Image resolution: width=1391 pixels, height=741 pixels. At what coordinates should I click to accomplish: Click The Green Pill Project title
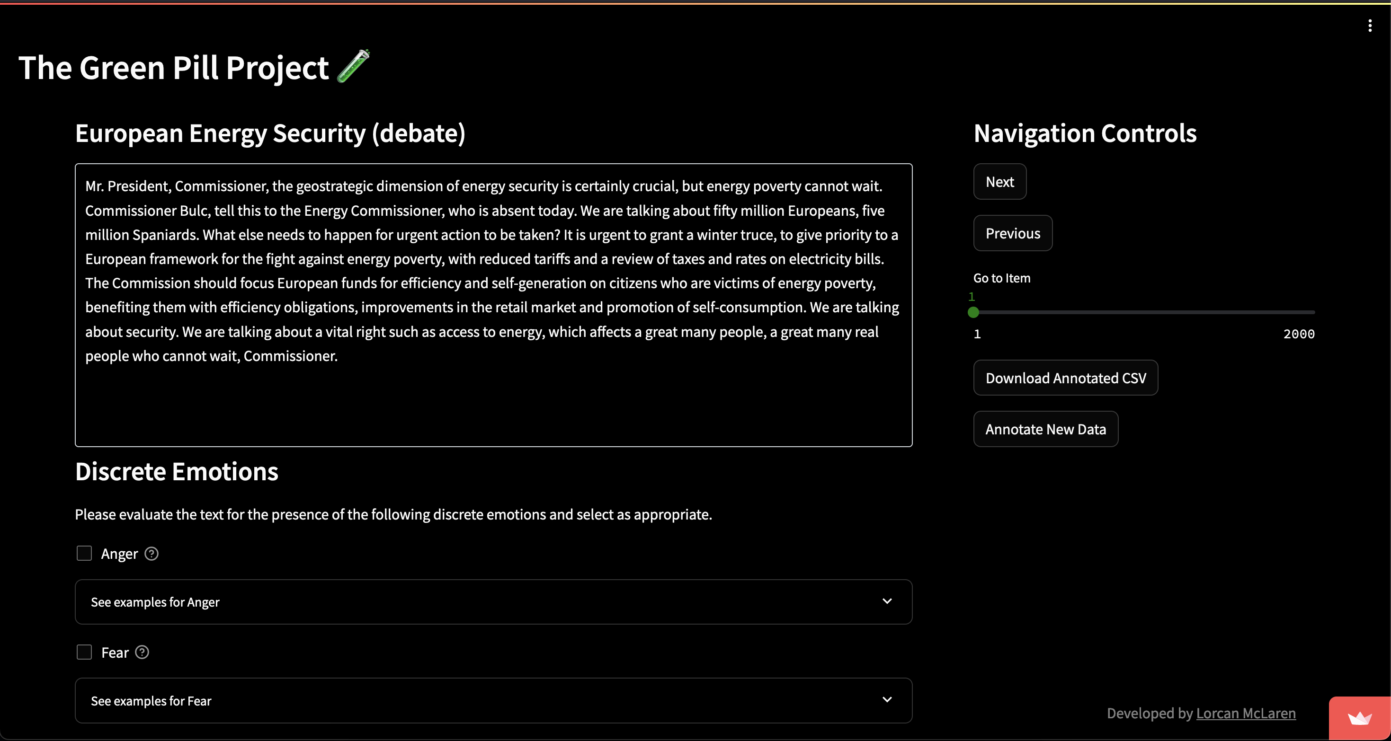[173, 68]
